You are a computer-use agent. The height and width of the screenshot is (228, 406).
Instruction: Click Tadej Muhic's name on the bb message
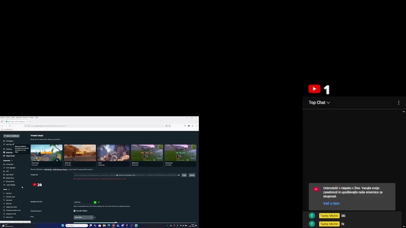coord(329,216)
